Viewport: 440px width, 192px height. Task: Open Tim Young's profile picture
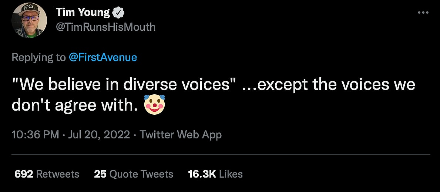(29, 20)
